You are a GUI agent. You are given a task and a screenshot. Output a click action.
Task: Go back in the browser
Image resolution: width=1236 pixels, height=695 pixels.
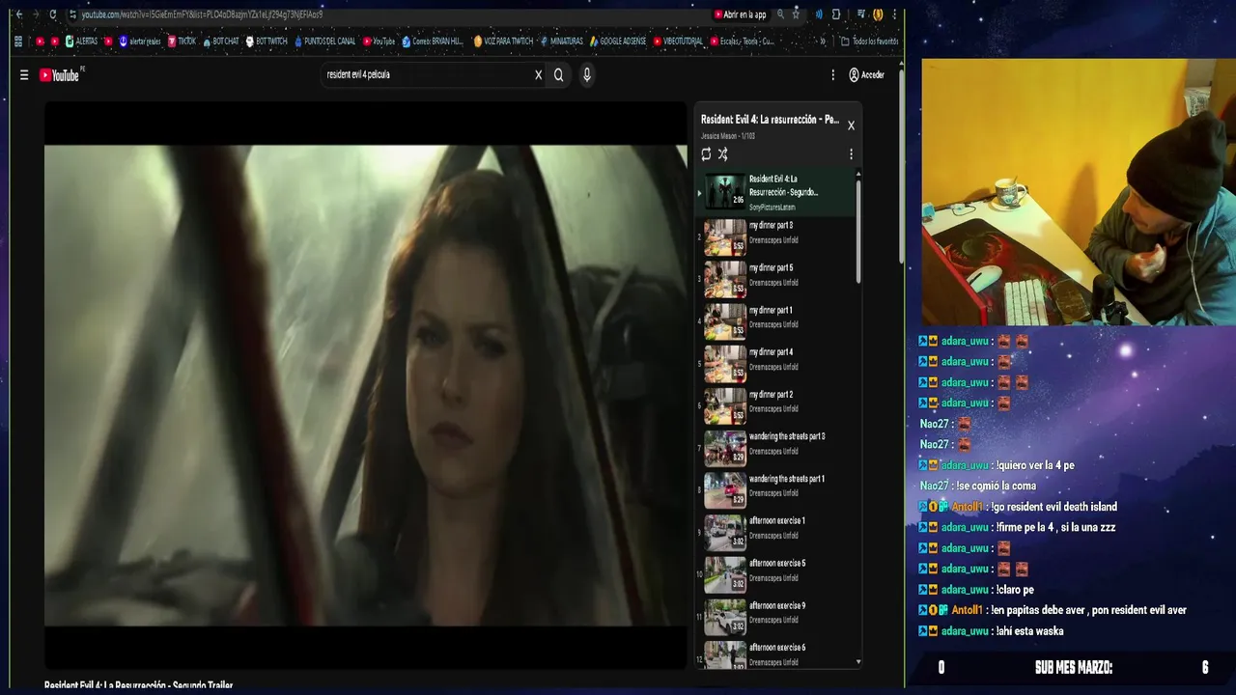[18, 14]
